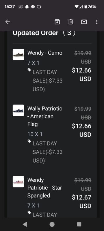
Task: Tap the message notification icon in status bar
Action: click(x=21, y=7)
